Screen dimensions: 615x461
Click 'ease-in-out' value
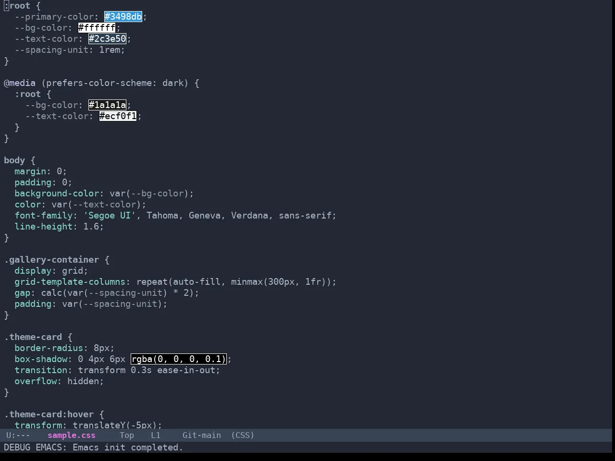tap(186, 370)
